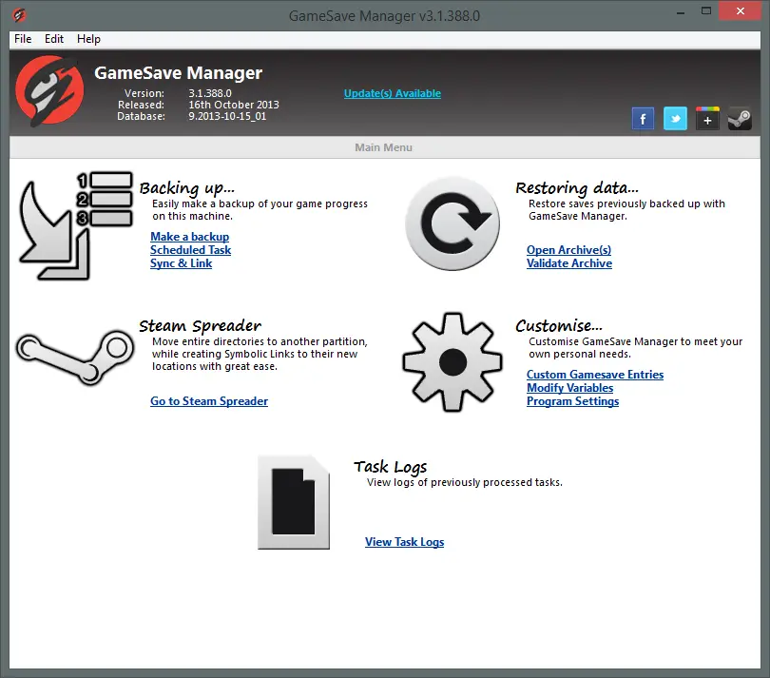Click the Google Plus icon
Viewport: 770px width, 678px height.
pos(707,119)
